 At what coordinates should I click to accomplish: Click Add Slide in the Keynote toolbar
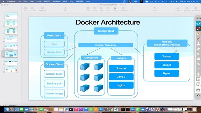pyautogui.click(x=42, y=9)
